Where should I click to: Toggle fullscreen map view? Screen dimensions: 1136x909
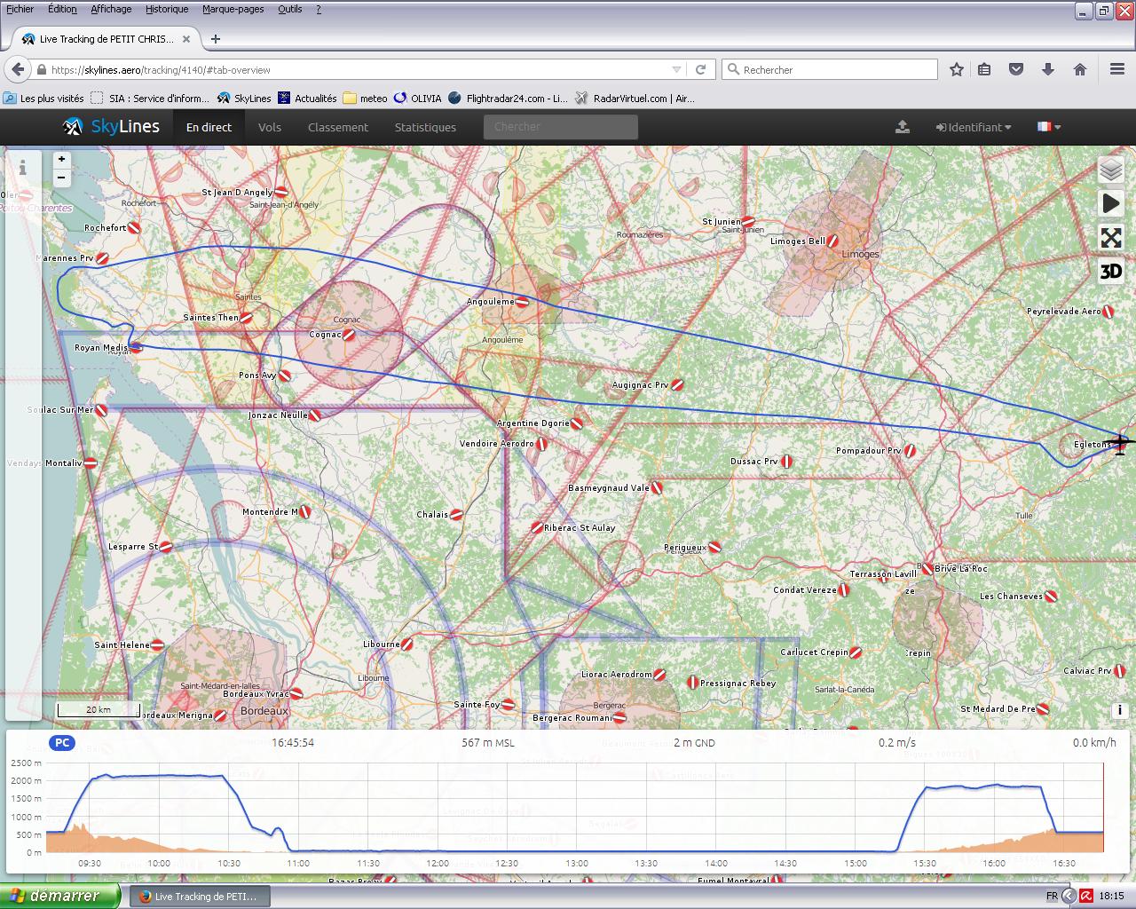(1110, 237)
